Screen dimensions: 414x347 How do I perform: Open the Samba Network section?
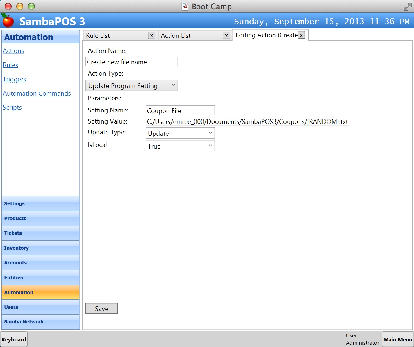[x=40, y=322]
